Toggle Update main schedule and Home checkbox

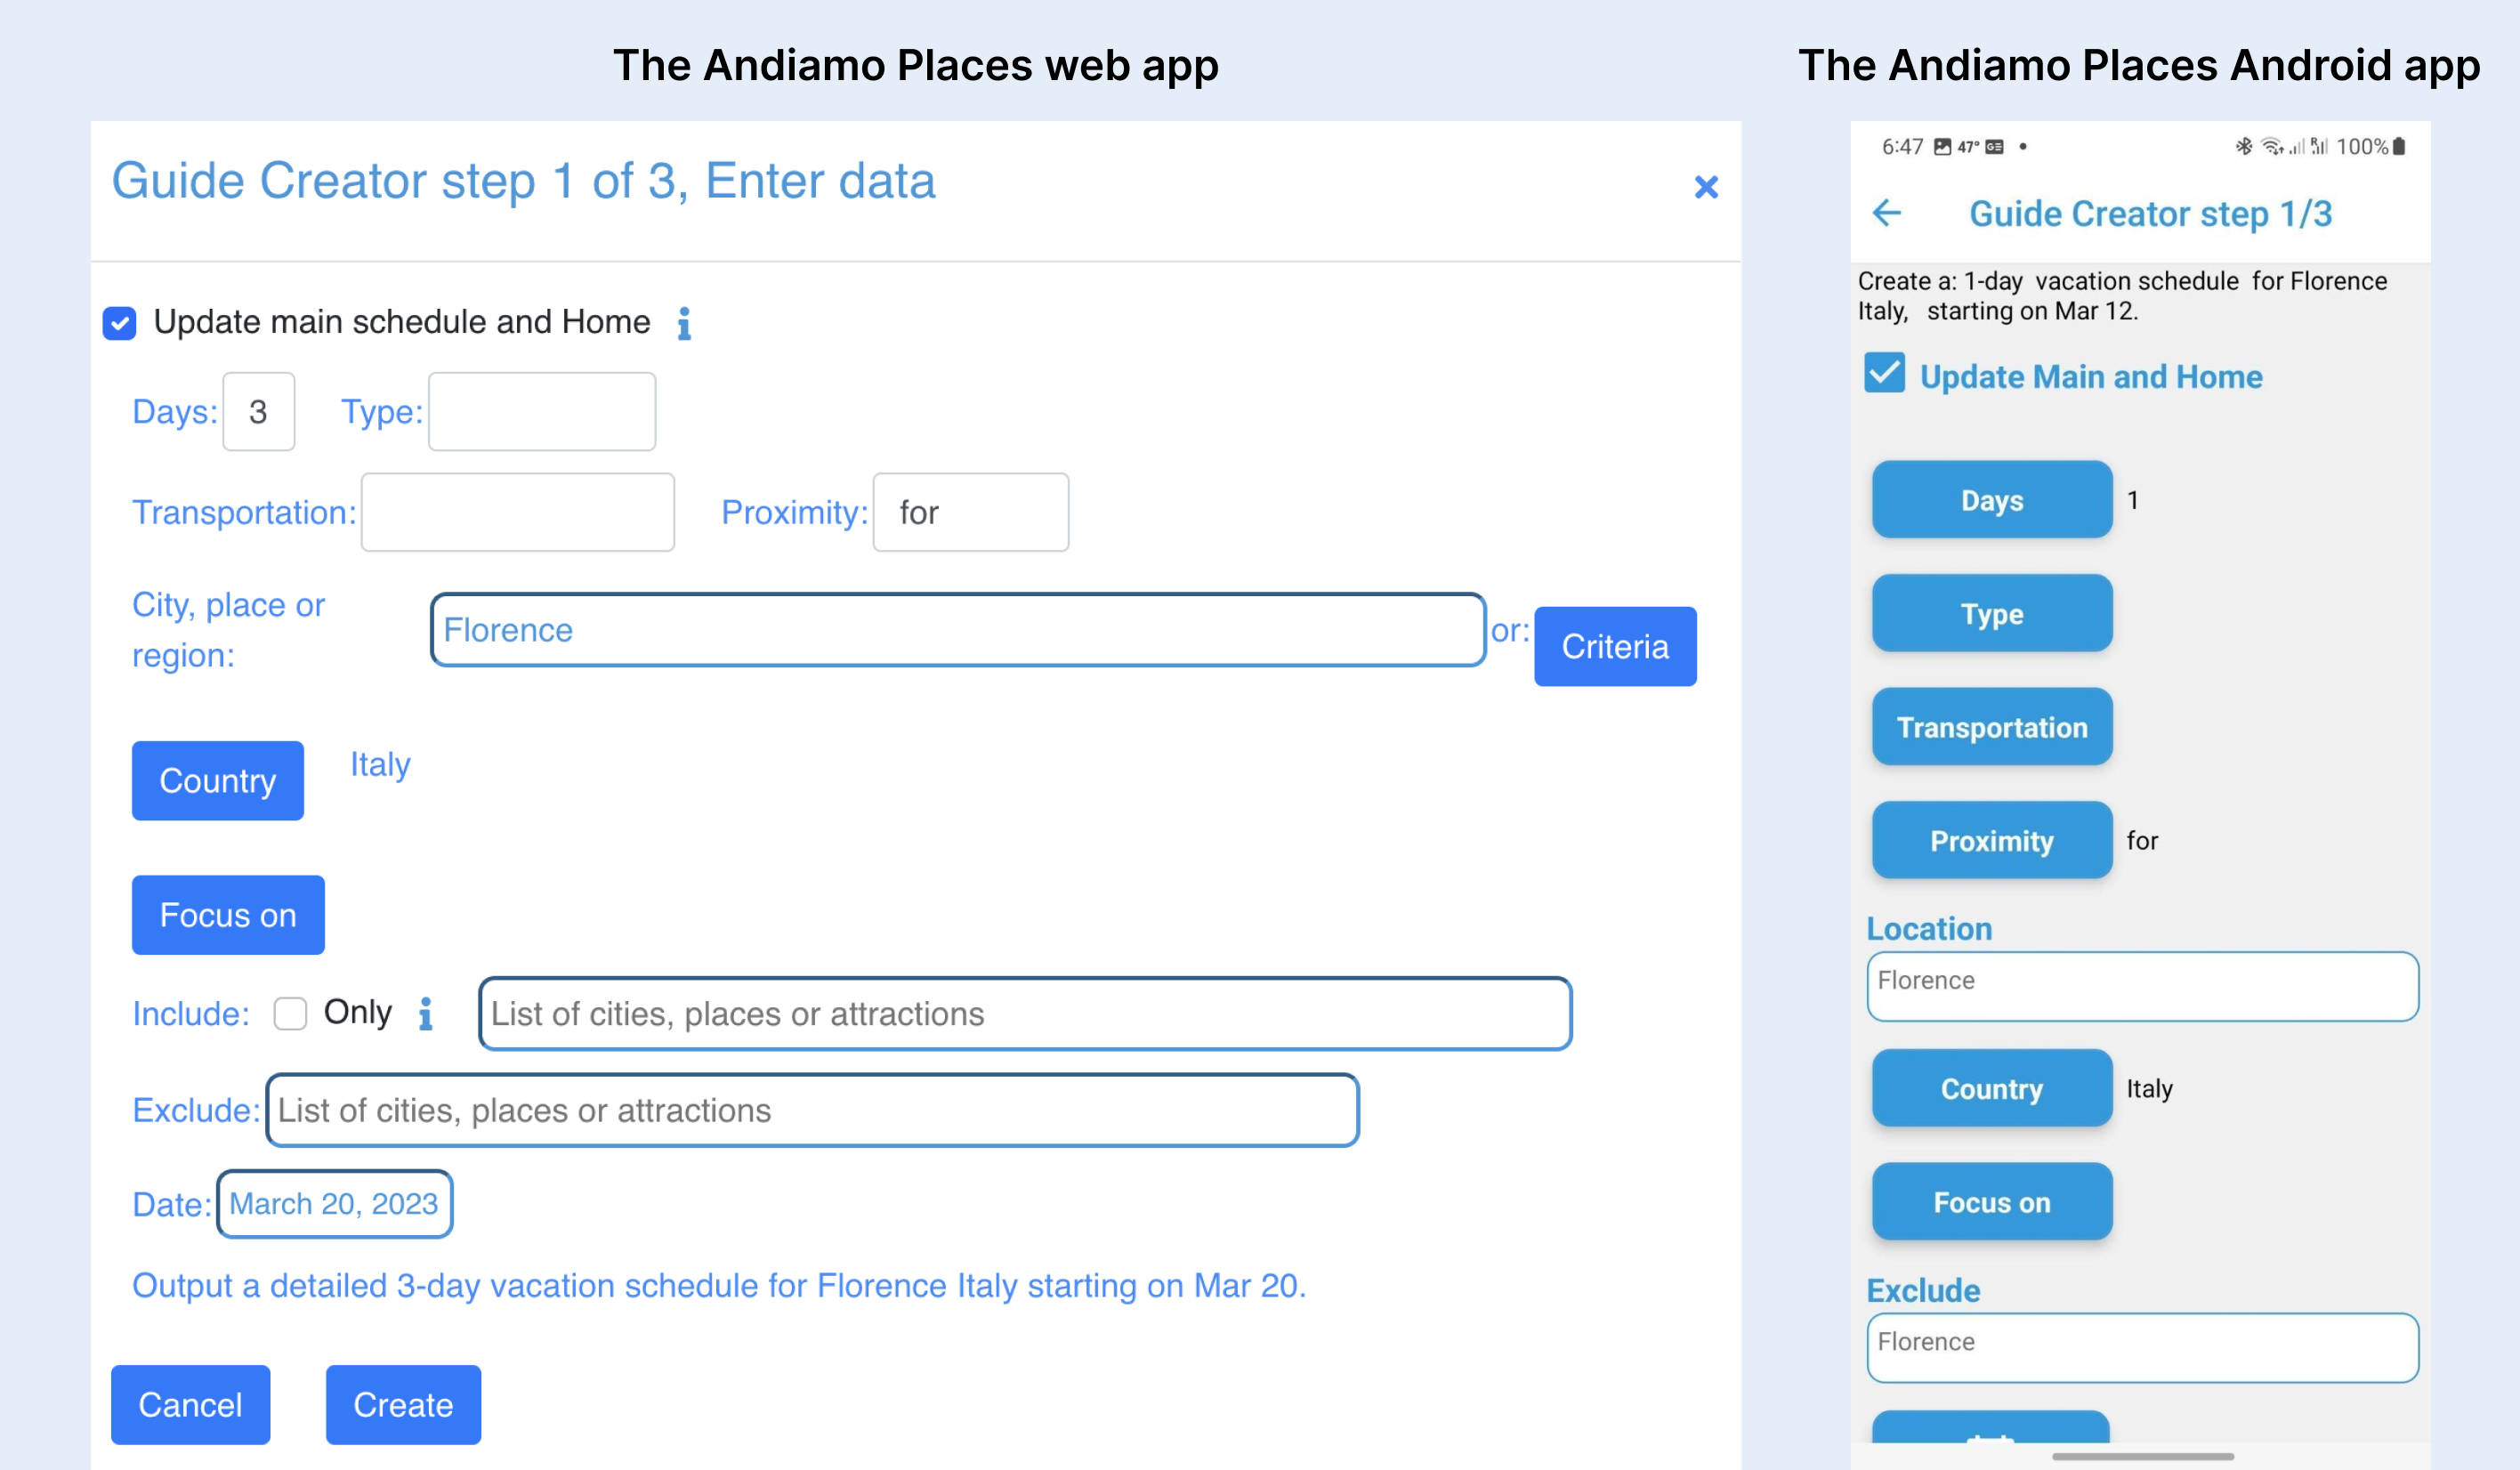click(120, 323)
